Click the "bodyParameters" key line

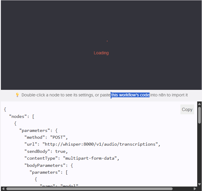(x=49, y=165)
